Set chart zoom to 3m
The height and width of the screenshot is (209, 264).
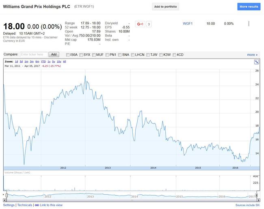tap(32, 61)
